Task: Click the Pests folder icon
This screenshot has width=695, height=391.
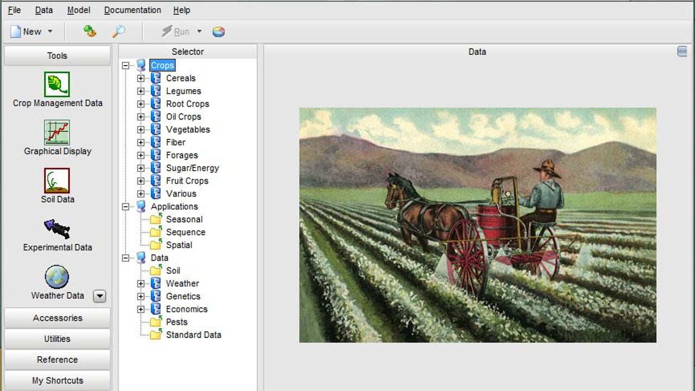Action: pos(156,322)
